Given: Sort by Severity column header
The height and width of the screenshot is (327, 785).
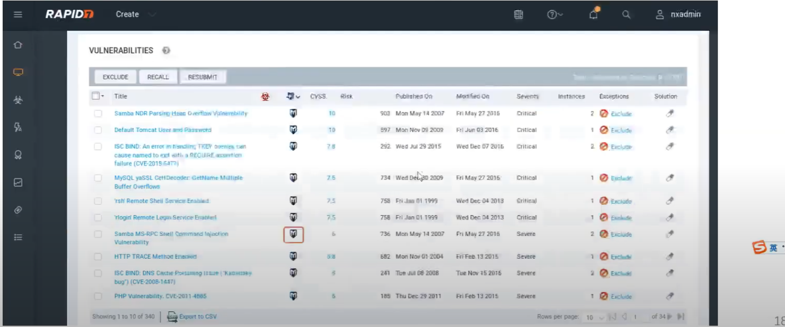Looking at the screenshot, I should click(528, 97).
